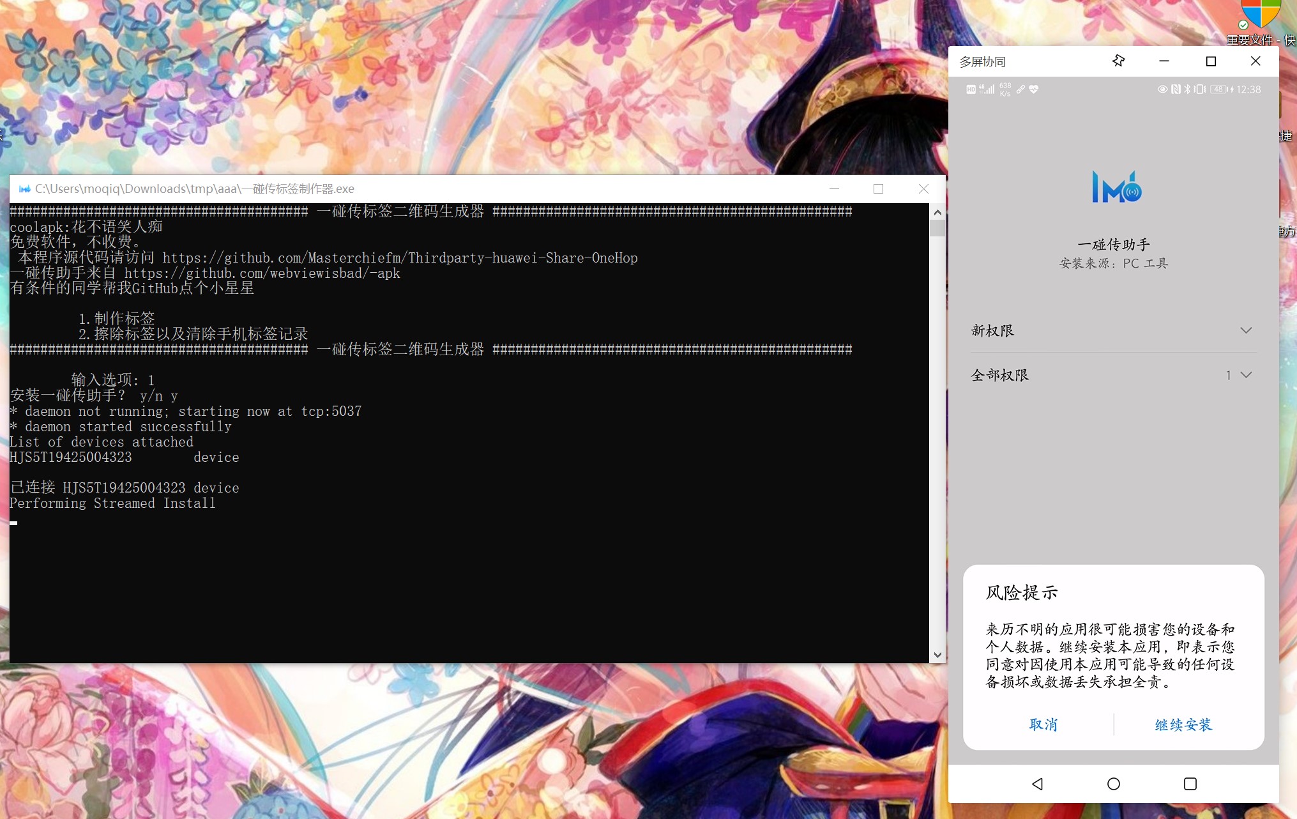Click the 'List of devices attached' line
1297x819 pixels.
coord(102,442)
